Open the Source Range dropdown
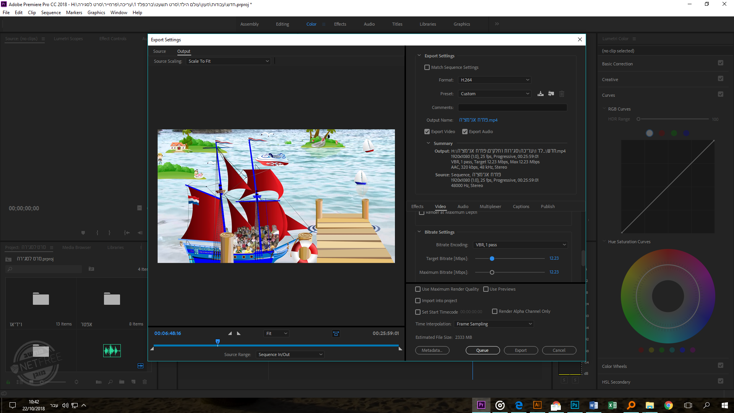 click(290, 354)
